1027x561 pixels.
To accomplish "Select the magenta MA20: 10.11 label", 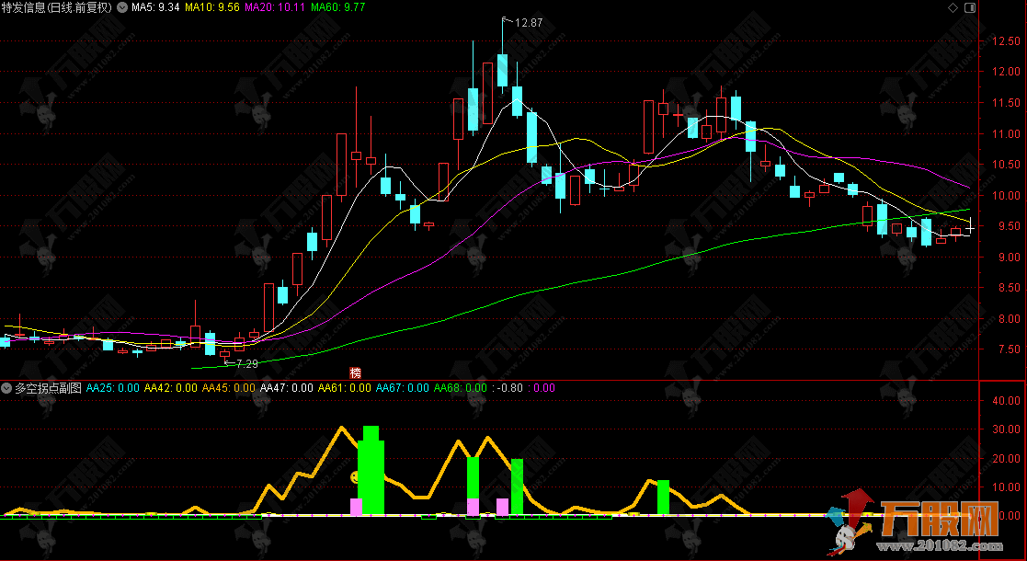I will pos(274,7).
